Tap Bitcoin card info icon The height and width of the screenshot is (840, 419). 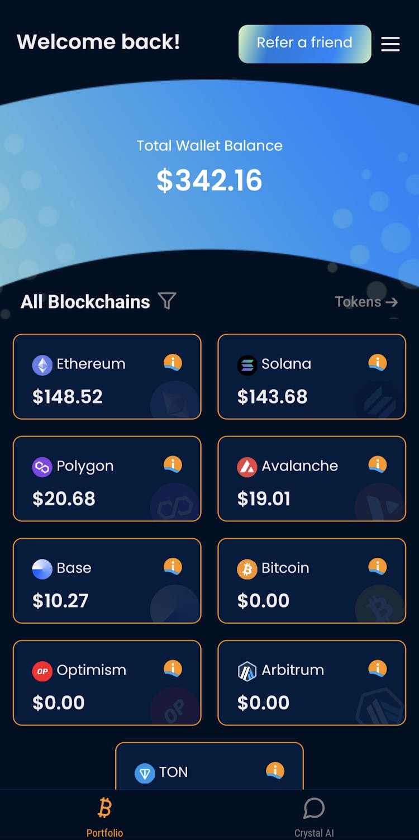[x=378, y=567]
